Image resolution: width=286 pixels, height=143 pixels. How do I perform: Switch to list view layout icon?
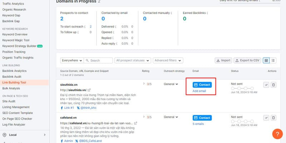[273, 60]
